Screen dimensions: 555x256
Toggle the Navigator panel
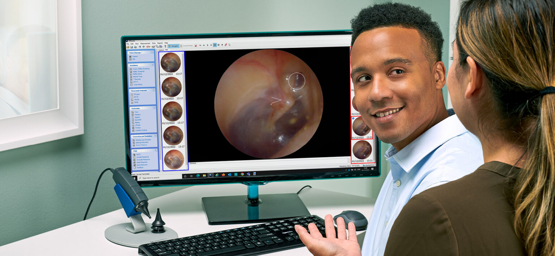tap(174, 45)
